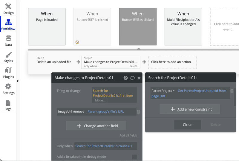
Task: Click the disabled icon on Button 保存 event
Action: click(77, 42)
